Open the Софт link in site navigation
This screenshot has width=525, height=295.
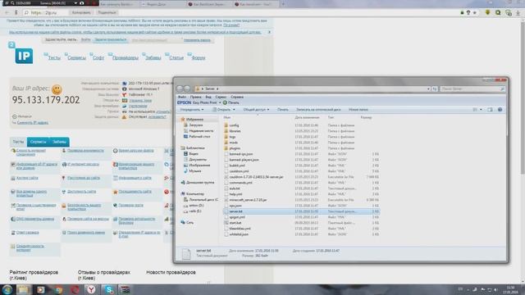pos(98,58)
